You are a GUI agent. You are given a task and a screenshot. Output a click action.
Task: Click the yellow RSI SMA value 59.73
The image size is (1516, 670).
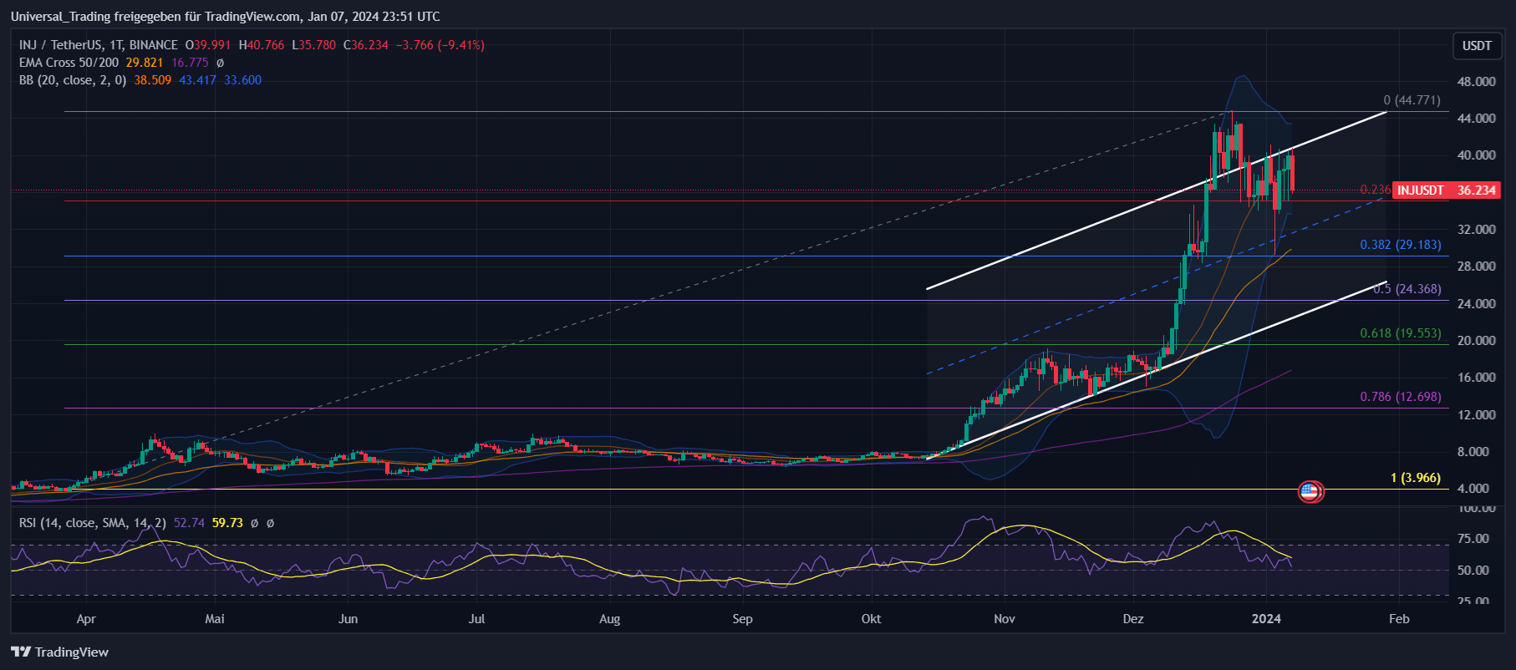pos(227,523)
